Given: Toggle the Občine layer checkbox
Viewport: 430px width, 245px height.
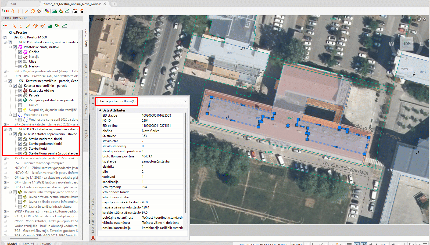Looking at the screenshot, I should [x=20, y=52].
